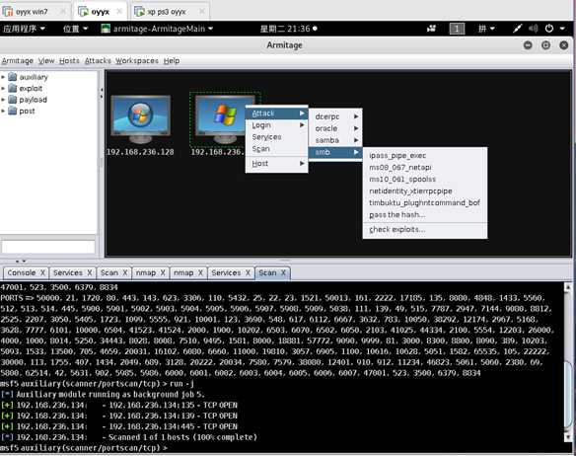The width and height of the screenshot is (576, 456).
Task: Close the first Scan tab with X
Action: point(125,272)
